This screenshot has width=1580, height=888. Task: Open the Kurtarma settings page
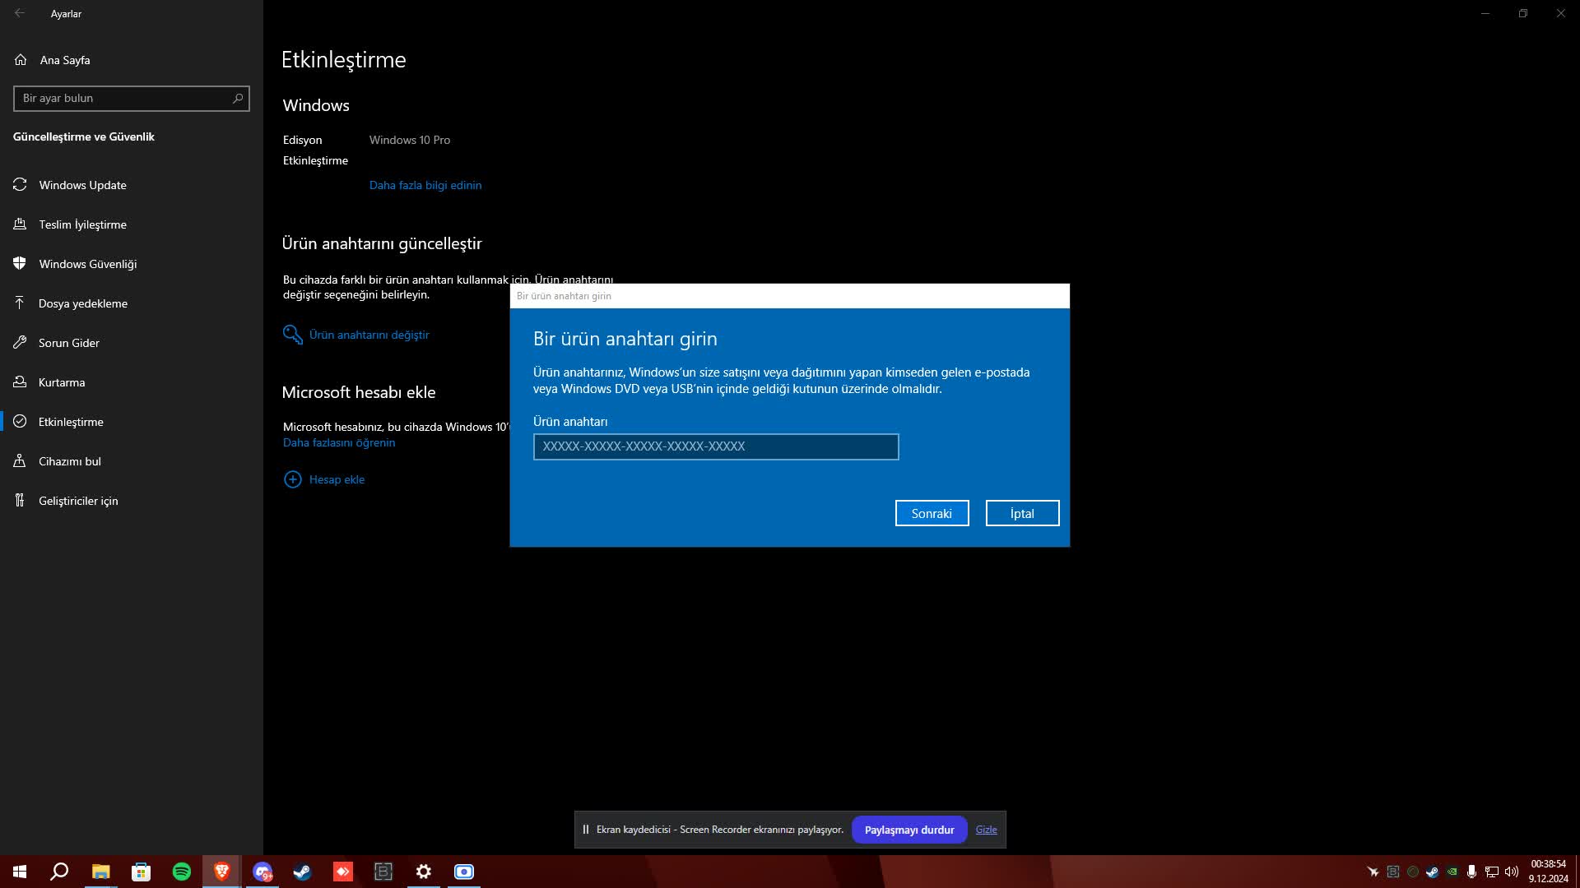pos(62,382)
